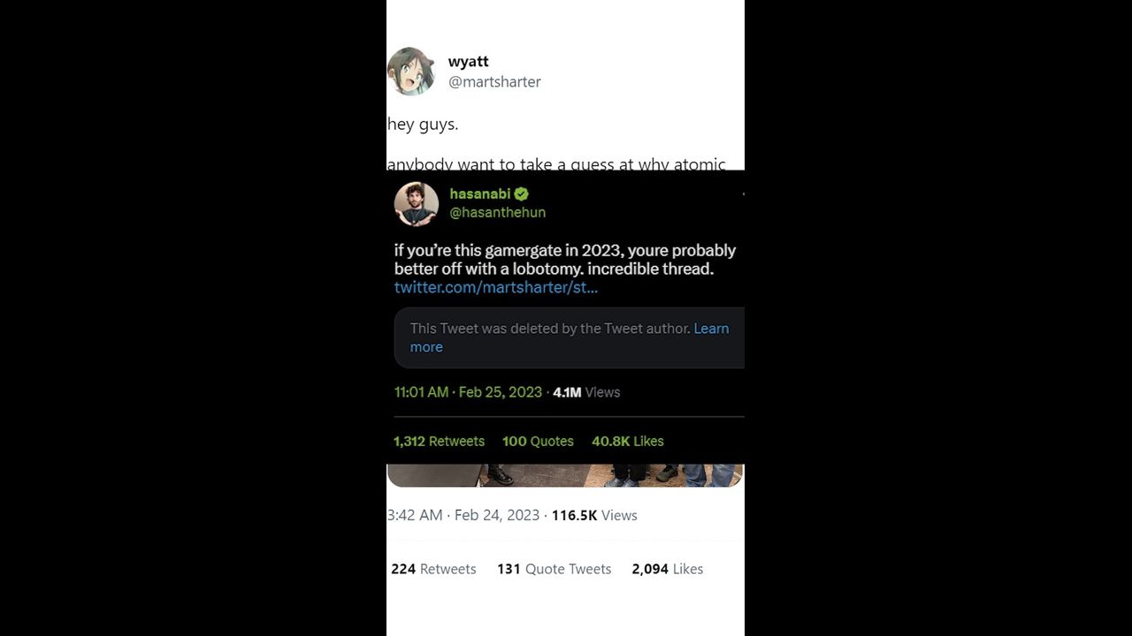The image size is (1132, 636).
Task: Click the 11:01 AM Feb 25, 2023 timestamp
Action: pos(468,392)
